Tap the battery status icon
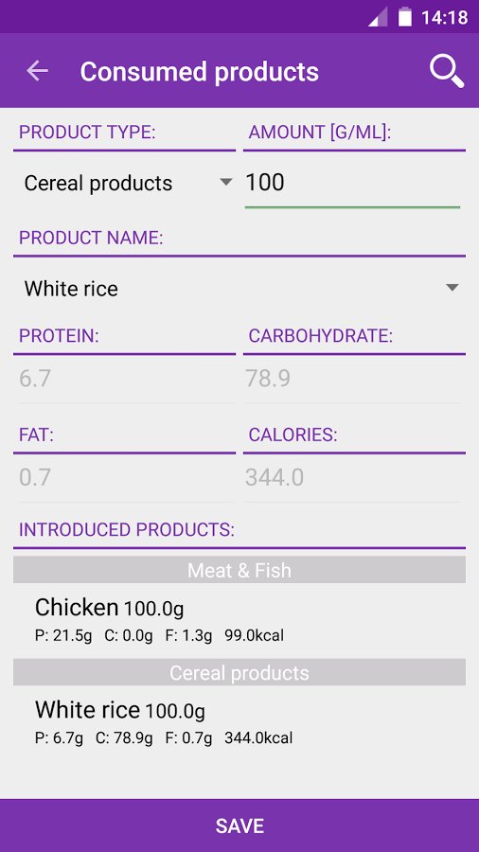479x852 pixels. 405,17
